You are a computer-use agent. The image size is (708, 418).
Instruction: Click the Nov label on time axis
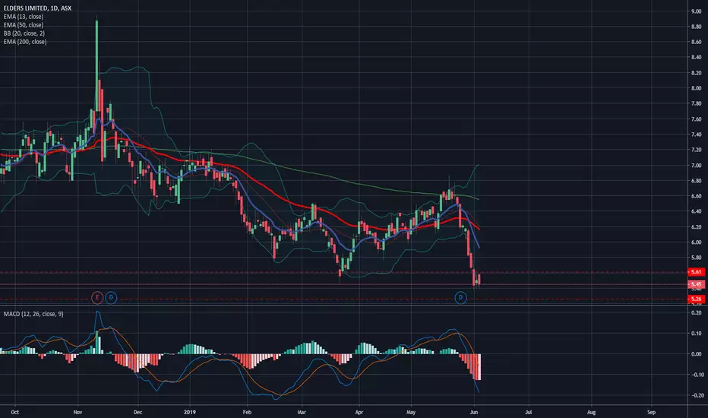point(77,412)
